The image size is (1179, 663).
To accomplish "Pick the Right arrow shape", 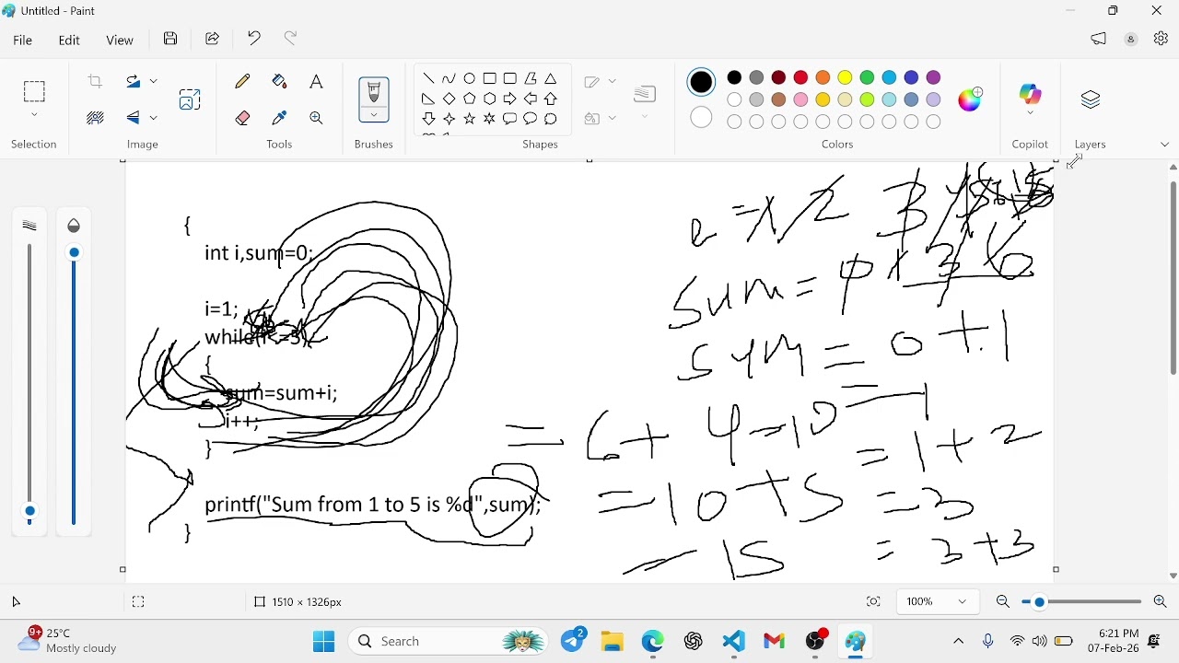I will tap(510, 99).
